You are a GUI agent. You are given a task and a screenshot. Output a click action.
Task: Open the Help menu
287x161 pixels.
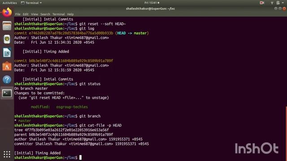tap(70, 14)
